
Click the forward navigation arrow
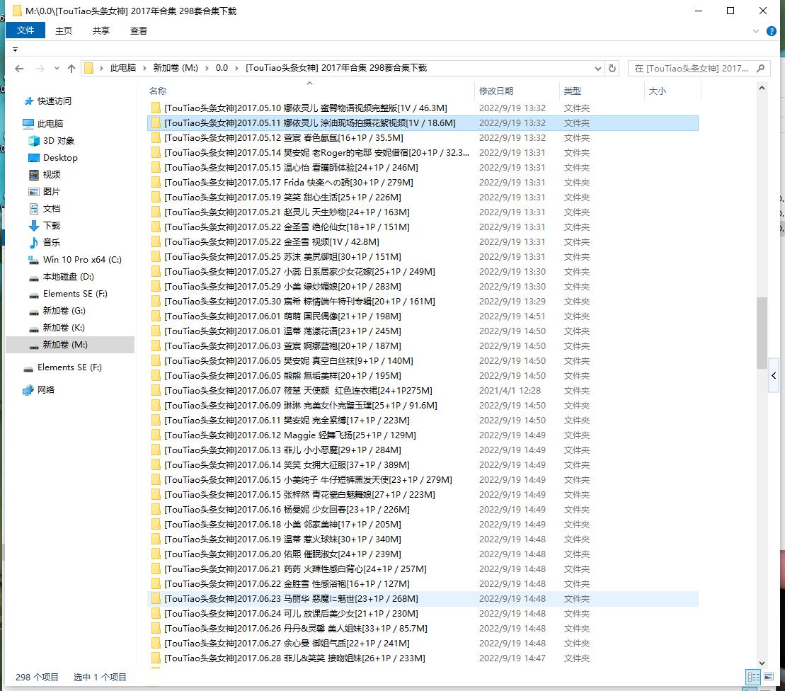click(40, 69)
